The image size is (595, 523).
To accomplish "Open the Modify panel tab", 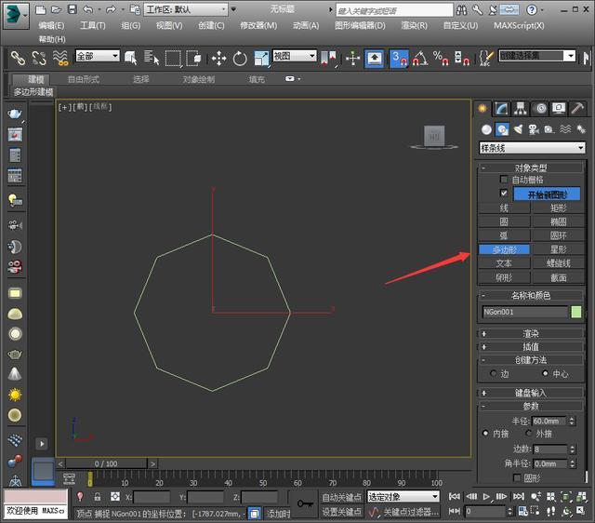I will point(502,109).
